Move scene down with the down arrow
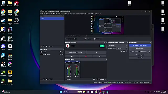This screenshot has width=168, height=94. click(52, 46)
